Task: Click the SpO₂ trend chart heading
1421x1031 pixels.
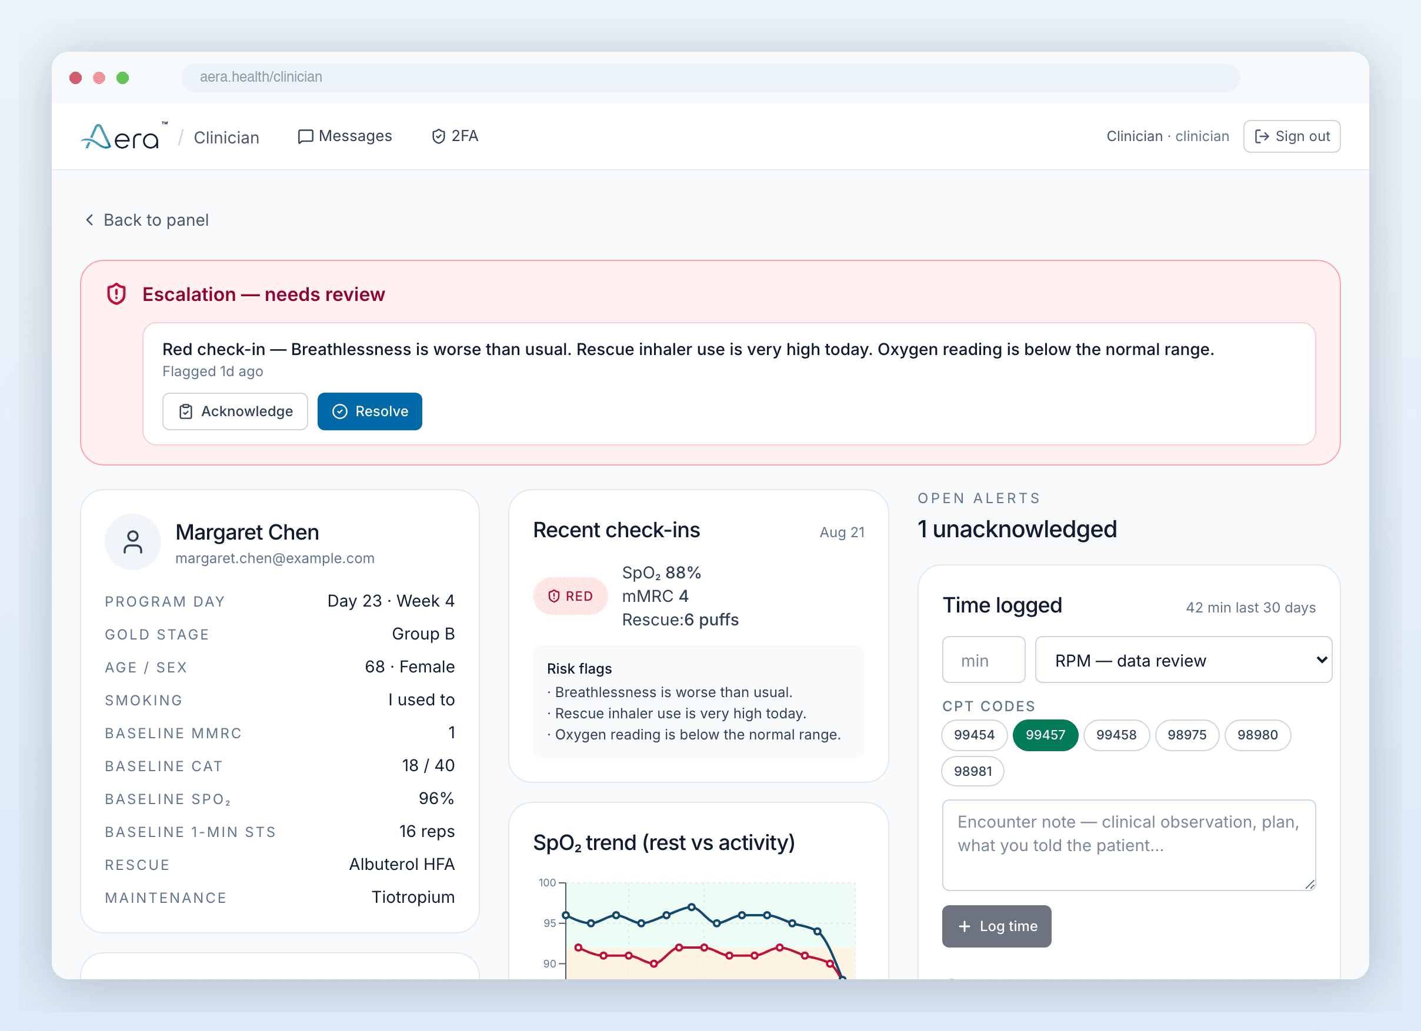Action: click(x=664, y=843)
